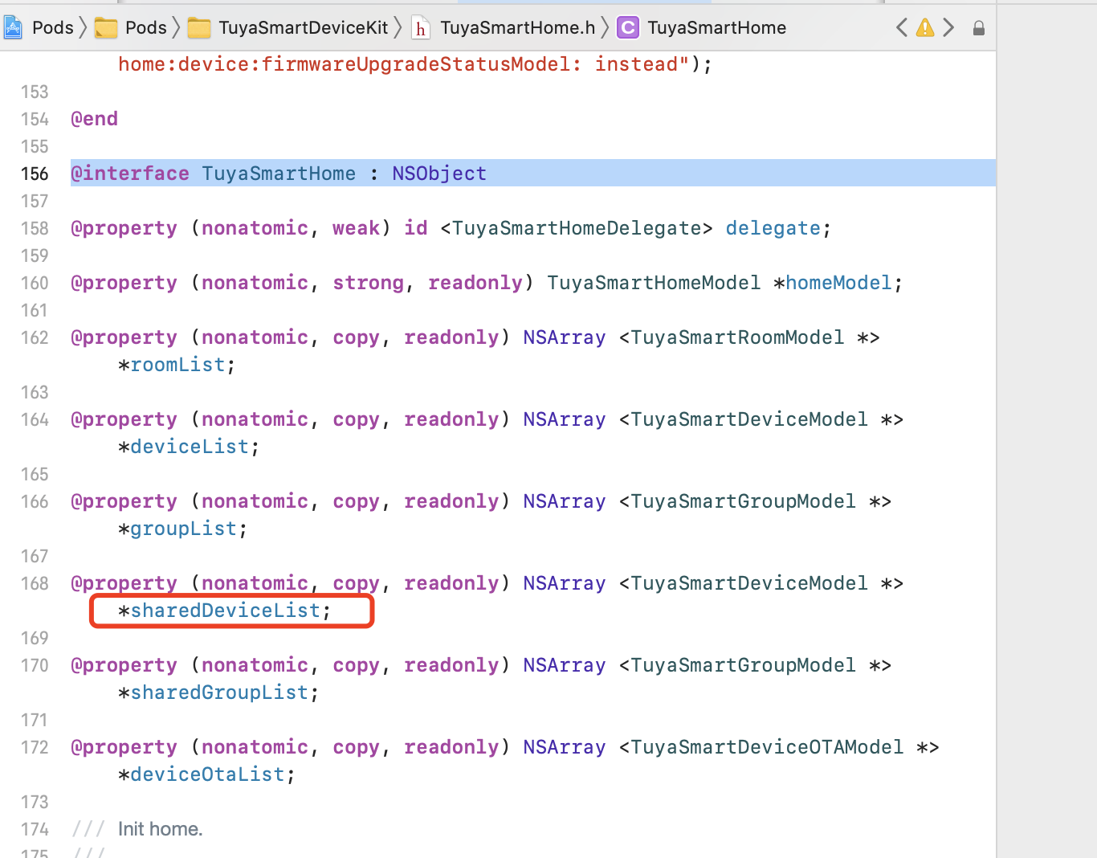This screenshot has width=1097, height=858.
Task: Click the sharedGroupList property name
Action: click(x=219, y=693)
